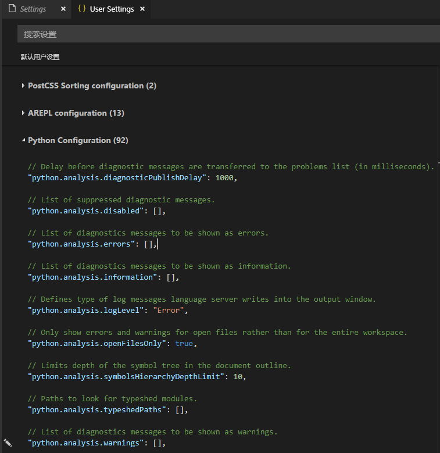Screen dimensions: 440x453
Task: Click the file icon on Settings tab
Action: pos(12,8)
